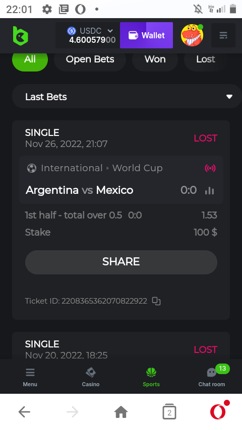Go back with browser back arrow
This screenshot has width=242, height=430.
(24, 412)
